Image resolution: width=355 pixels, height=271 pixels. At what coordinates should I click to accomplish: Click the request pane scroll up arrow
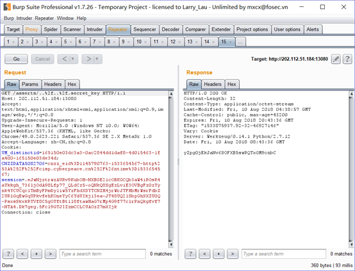(x=171, y=94)
